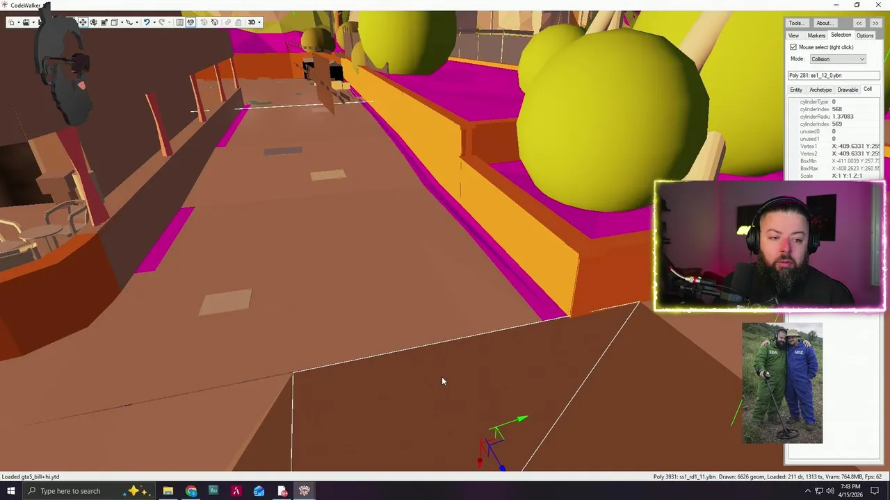Expand the 3D camera mode dropdown arrow
The image size is (890, 500).
pos(259,22)
